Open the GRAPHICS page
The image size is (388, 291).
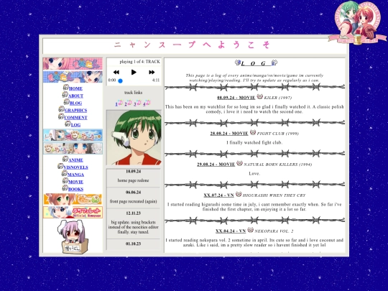(75, 111)
